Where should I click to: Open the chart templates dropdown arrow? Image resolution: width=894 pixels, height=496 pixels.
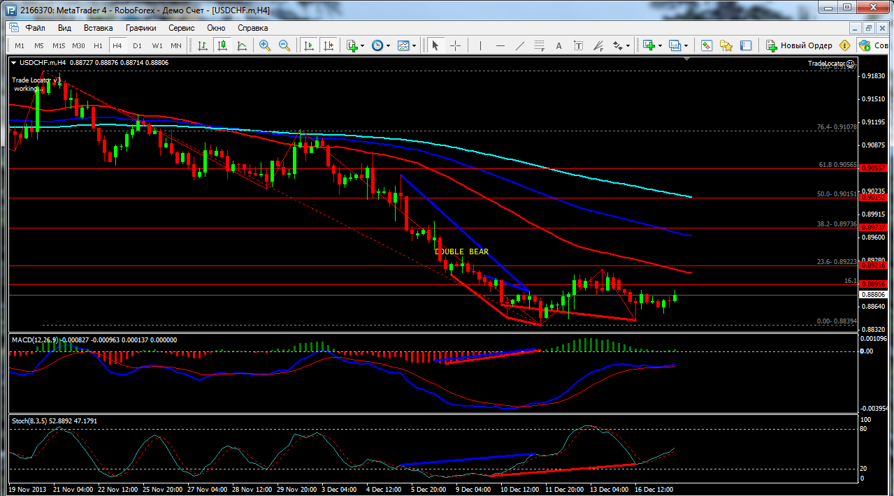[414, 46]
